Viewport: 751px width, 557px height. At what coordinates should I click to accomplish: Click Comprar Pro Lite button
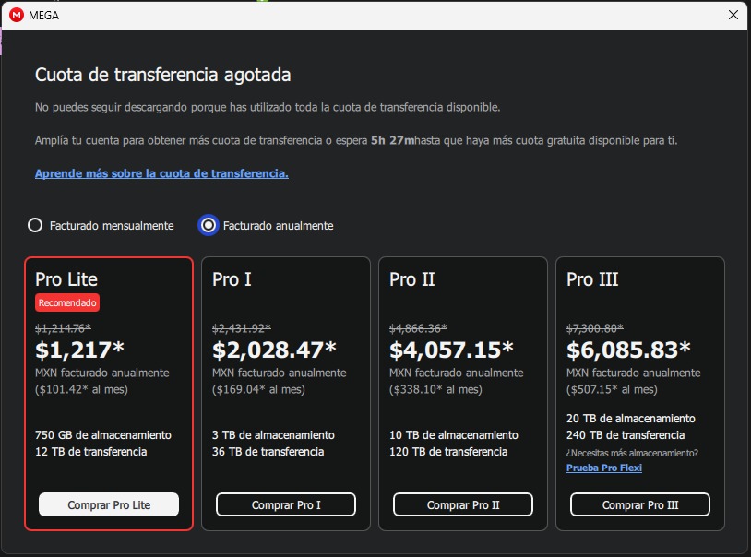point(109,504)
